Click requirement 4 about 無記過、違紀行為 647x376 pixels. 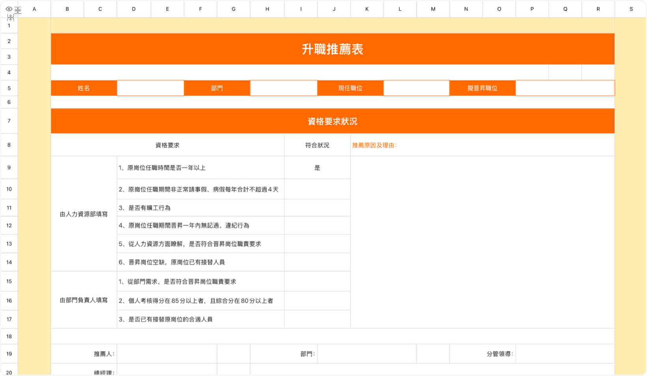point(200,226)
